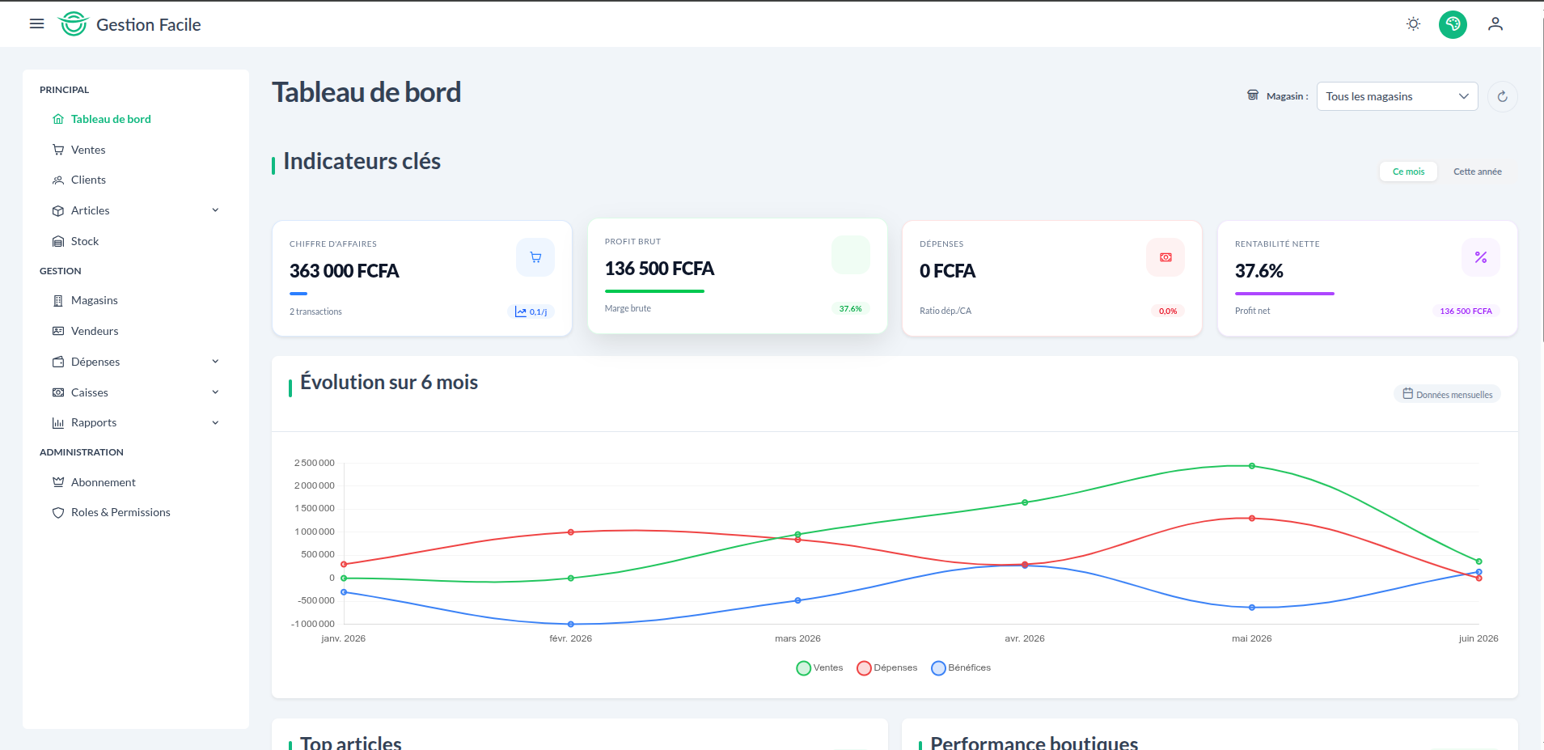Click the cash icon on Dépenses card

pyautogui.click(x=1165, y=257)
